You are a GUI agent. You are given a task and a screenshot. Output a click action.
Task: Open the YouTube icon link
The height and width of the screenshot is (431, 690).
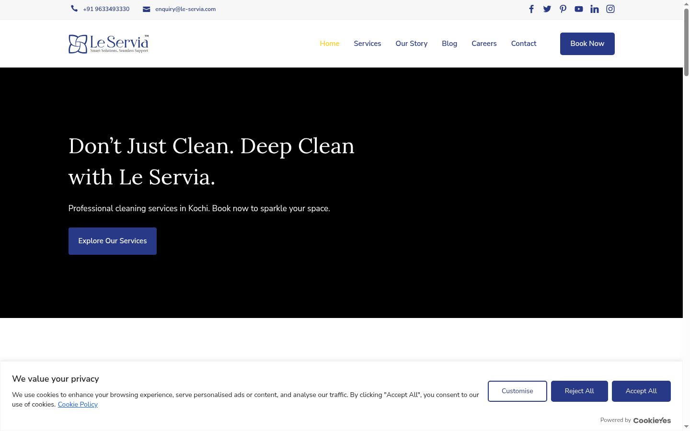(x=579, y=9)
